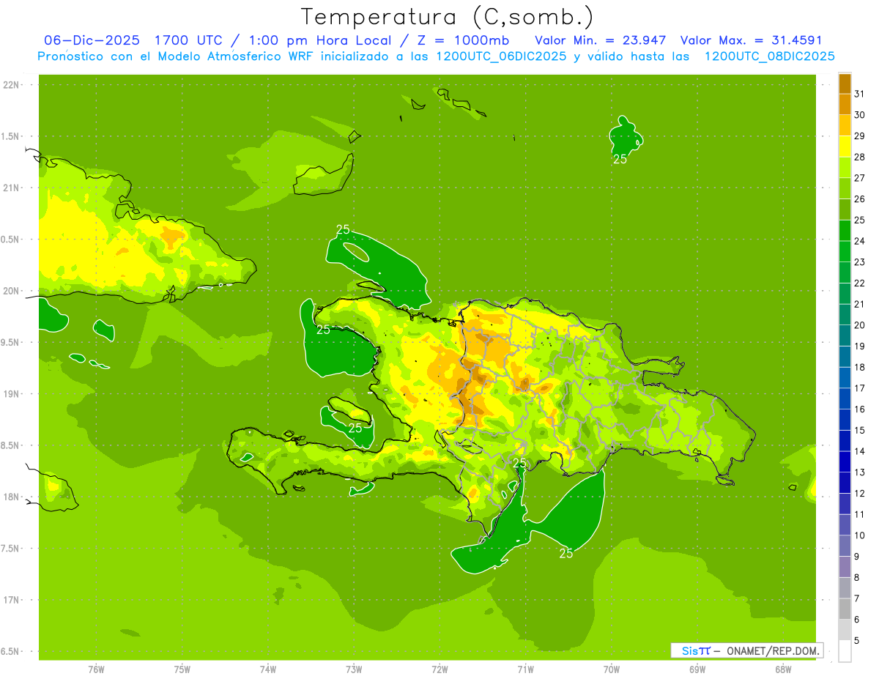This screenshot has width=879, height=679.
Task: Click the green legend swatch between 24 and 25
Action: pos(845,231)
